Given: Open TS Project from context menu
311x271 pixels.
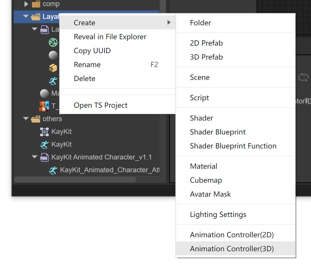Looking at the screenshot, I should pos(100,105).
